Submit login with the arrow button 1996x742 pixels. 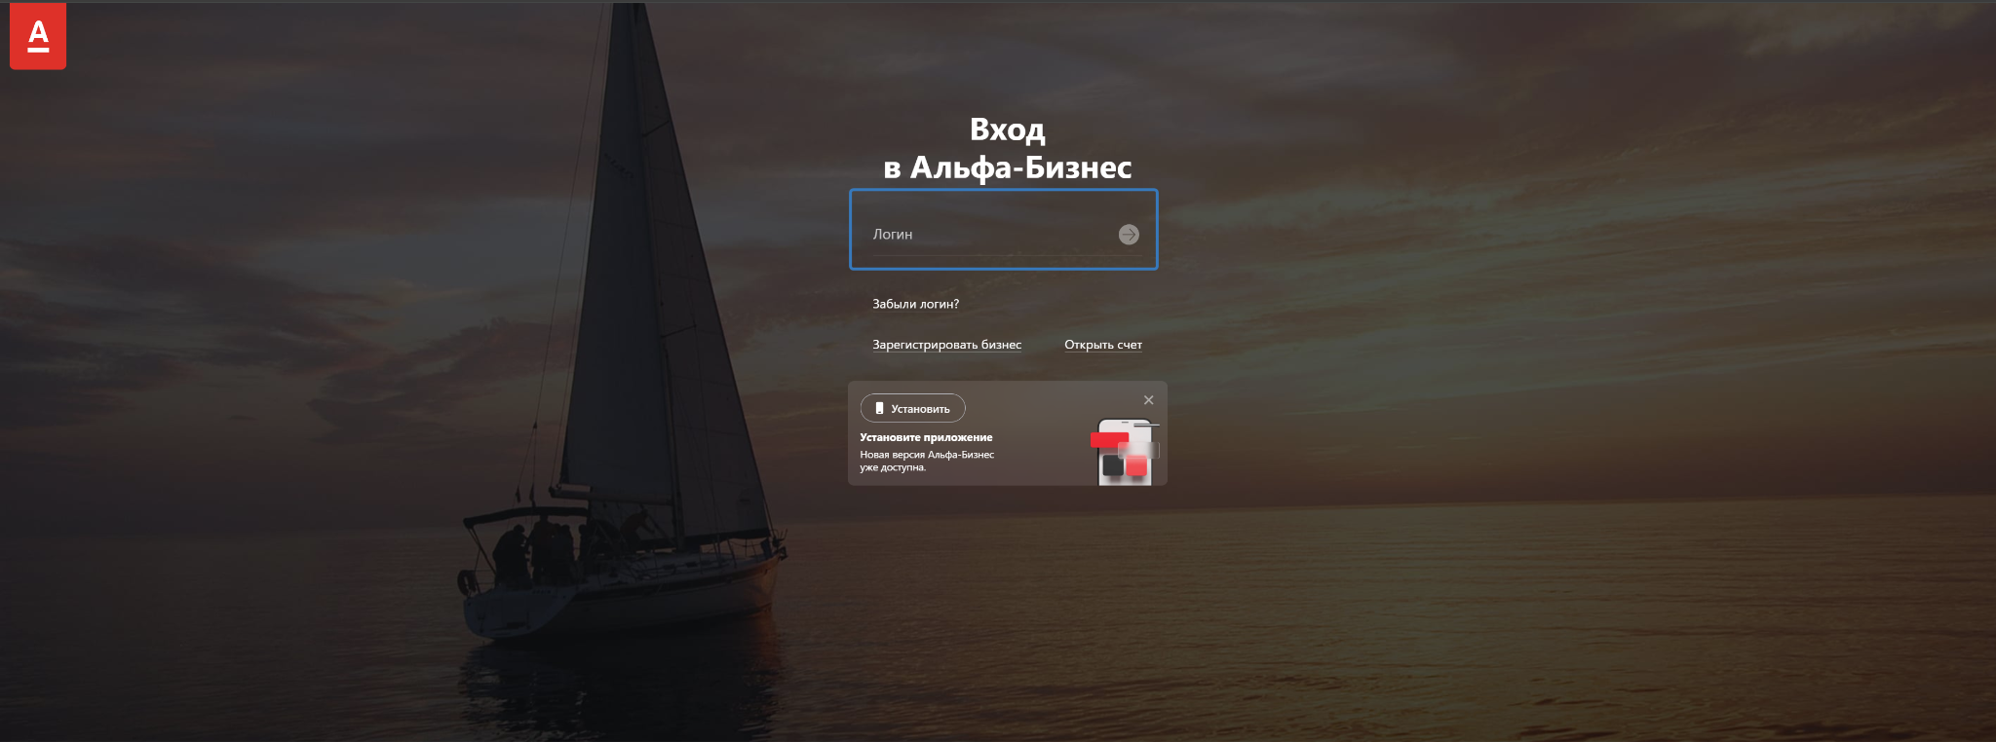[1129, 235]
